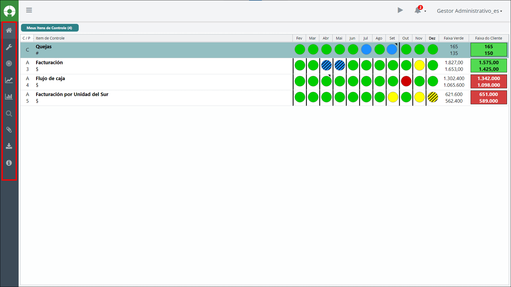Select the Meus Itens de Controle tab
This screenshot has width=511, height=287.
click(x=50, y=28)
